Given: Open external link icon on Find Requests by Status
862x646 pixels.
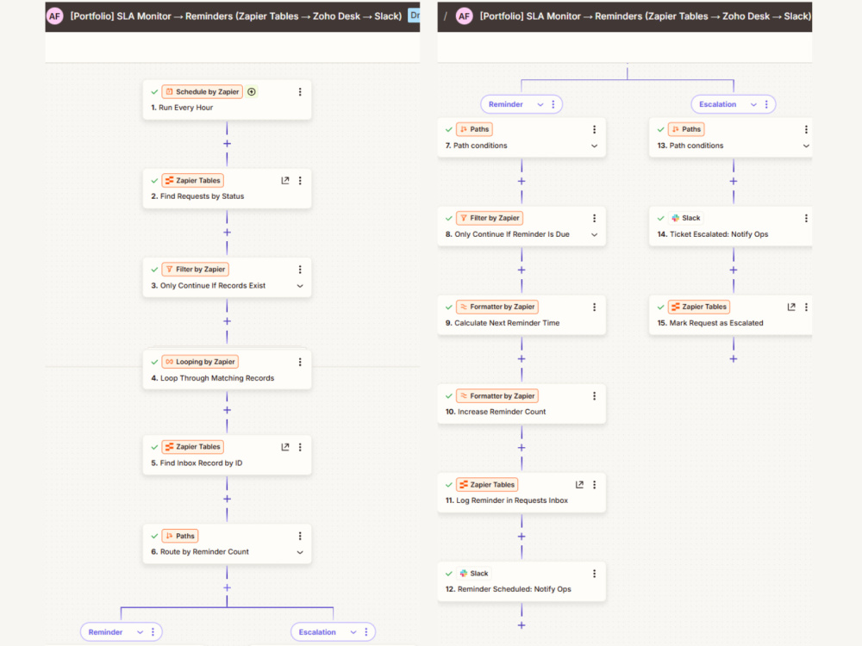Looking at the screenshot, I should pyautogui.click(x=284, y=180).
